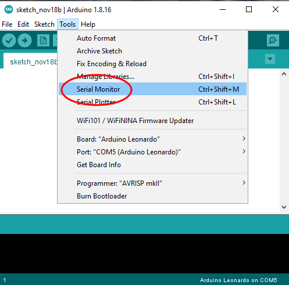This screenshot has height=285, width=289.
Task: Open the File menu
Action: pos(7,24)
